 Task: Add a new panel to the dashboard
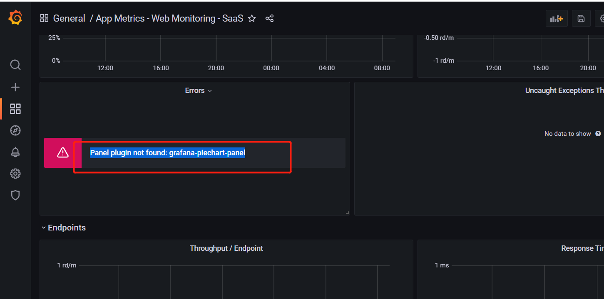click(x=557, y=18)
